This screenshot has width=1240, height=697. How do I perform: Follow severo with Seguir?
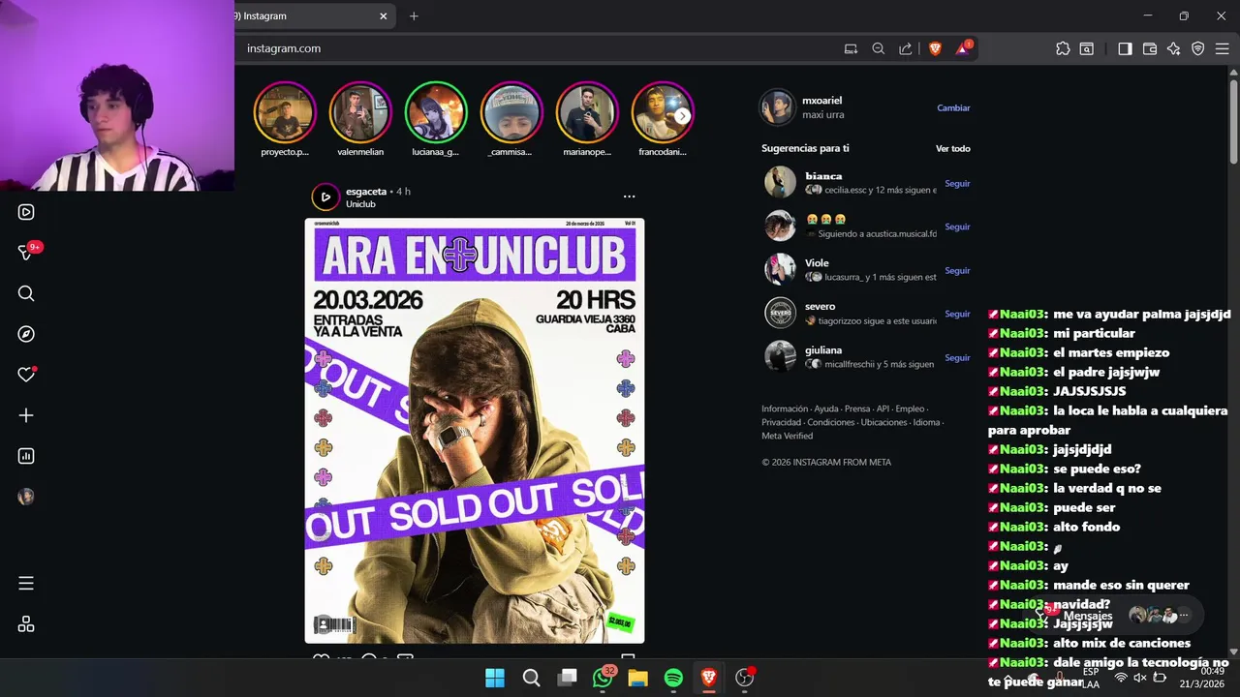coord(957,315)
